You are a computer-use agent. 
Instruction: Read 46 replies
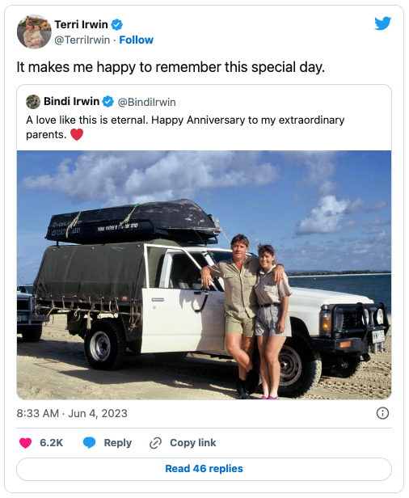coord(204,469)
